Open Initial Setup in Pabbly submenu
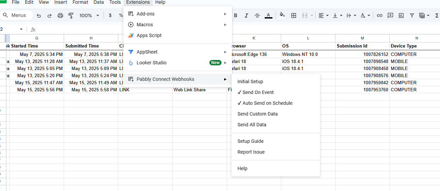The width and height of the screenshot is (440, 191). coord(250,82)
